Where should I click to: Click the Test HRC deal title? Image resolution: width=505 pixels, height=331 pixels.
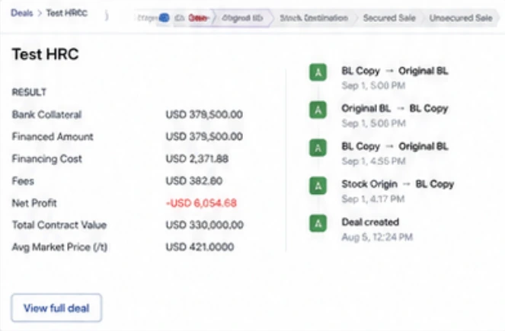click(x=45, y=54)
